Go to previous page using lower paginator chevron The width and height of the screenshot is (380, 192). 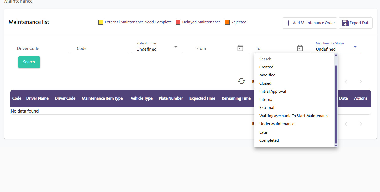tap(346, 124)
